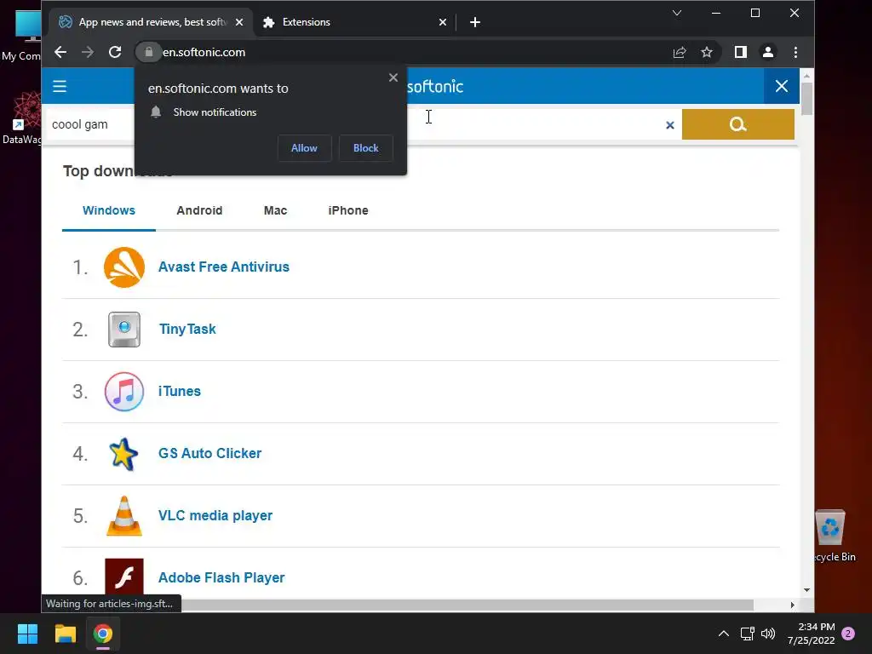The width and height of the screenshot is (872, 654).
Task: Open the Softonic hamburger menu
Action: [60, 86]
